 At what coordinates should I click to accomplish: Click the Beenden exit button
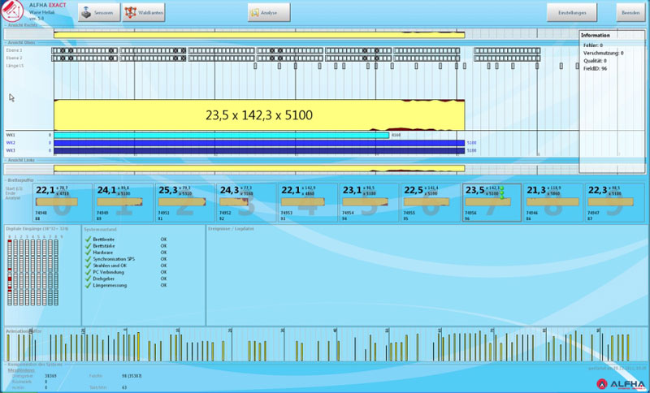[630, 13]
